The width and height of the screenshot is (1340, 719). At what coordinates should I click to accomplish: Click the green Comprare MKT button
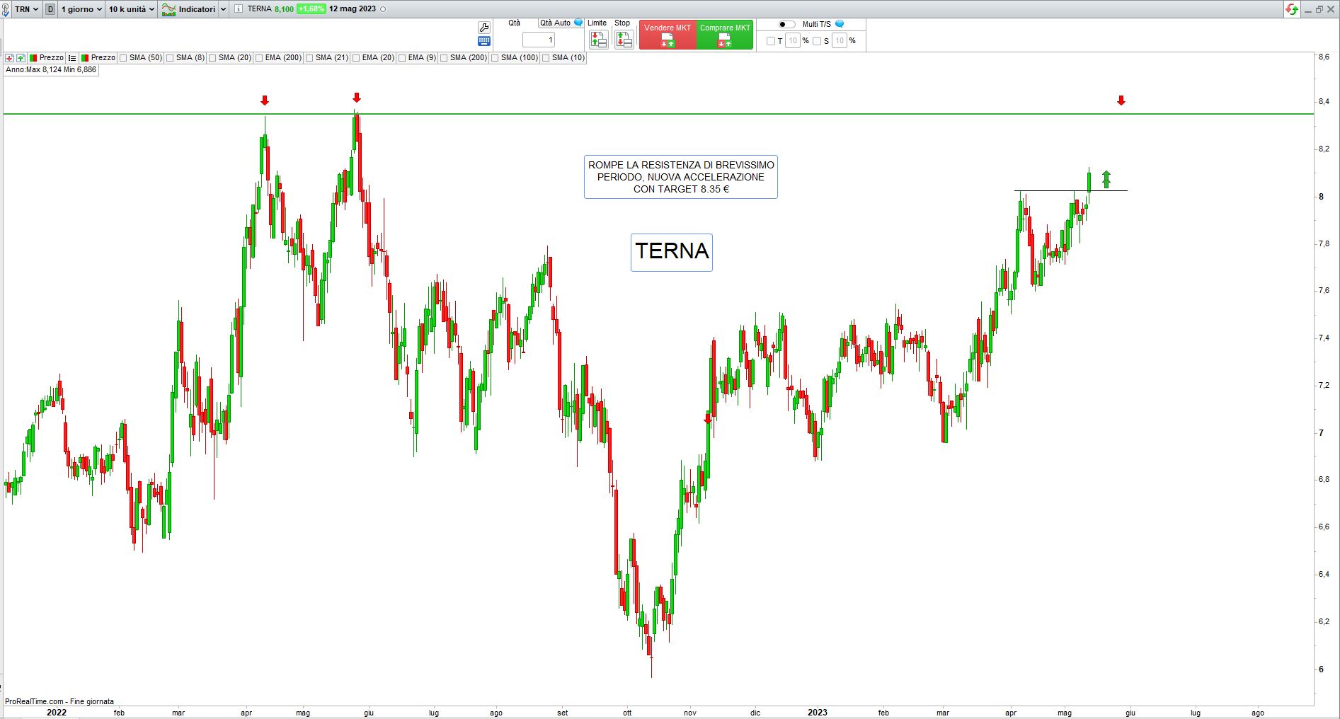[x=725, y=35]
